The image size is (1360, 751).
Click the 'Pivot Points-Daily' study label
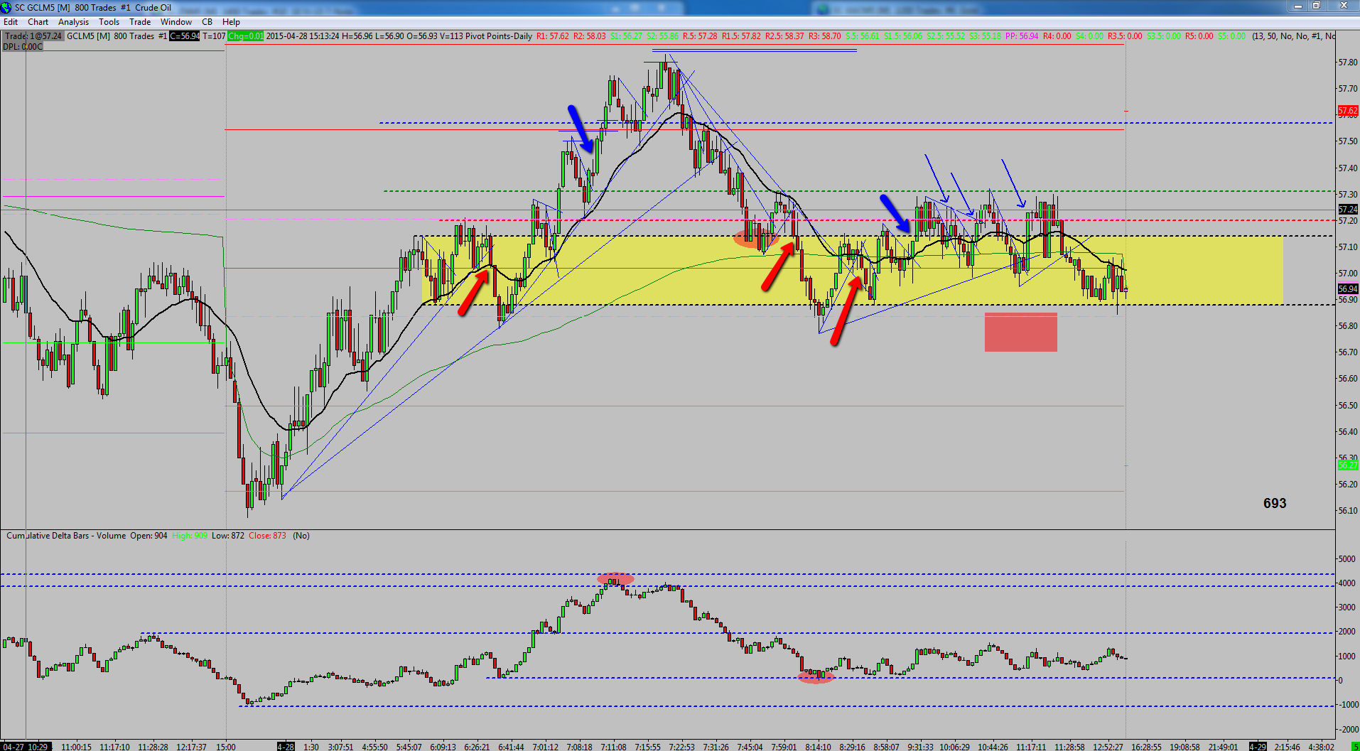499,36
